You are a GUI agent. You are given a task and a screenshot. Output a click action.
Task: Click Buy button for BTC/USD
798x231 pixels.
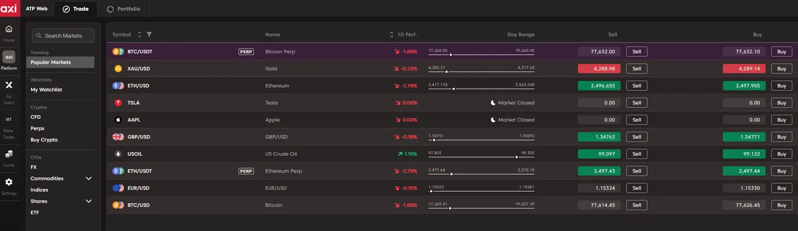(781, 205)
